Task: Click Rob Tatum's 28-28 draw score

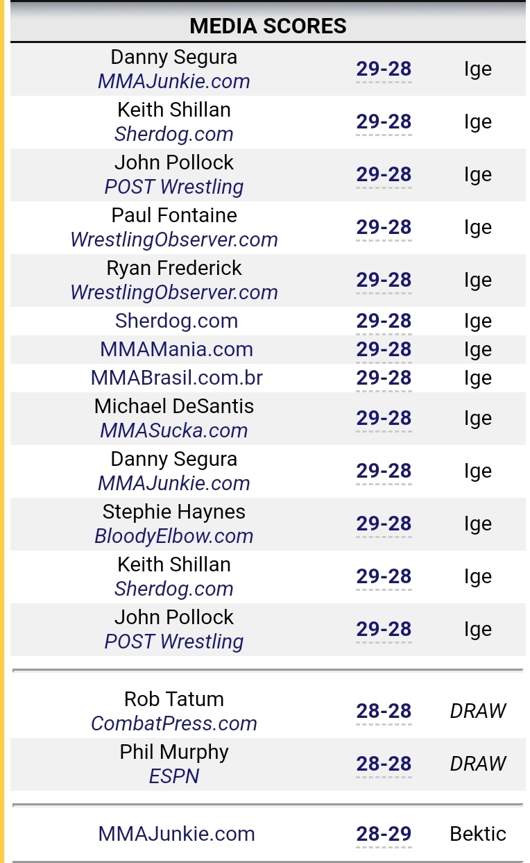Action: tap(384, 711)
